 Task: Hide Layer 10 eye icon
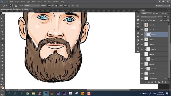pyautogui.click(x=142, y=44)
